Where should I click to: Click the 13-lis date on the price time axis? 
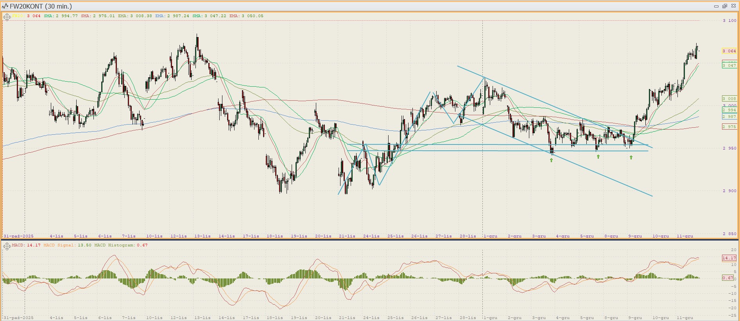[x=202, y=236]
